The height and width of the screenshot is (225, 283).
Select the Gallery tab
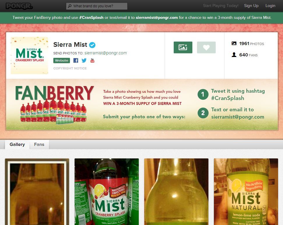(x=17, y=144)
